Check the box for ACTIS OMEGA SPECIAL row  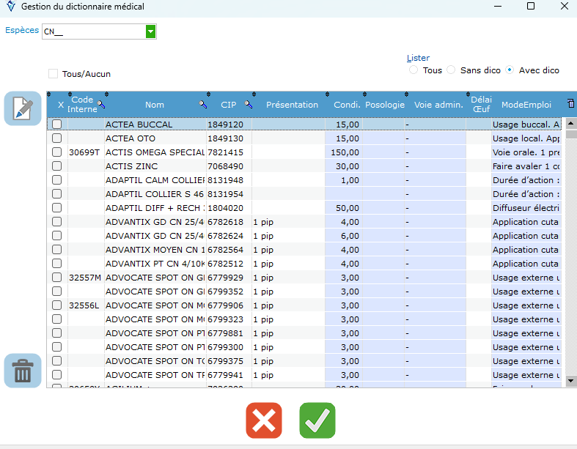[56, 152]
